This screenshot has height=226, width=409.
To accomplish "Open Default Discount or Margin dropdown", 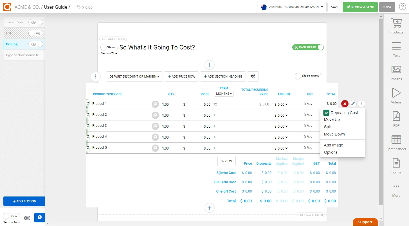I will [x=134, y=76].
